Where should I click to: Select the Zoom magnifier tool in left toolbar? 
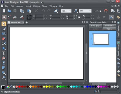(4, 78)
